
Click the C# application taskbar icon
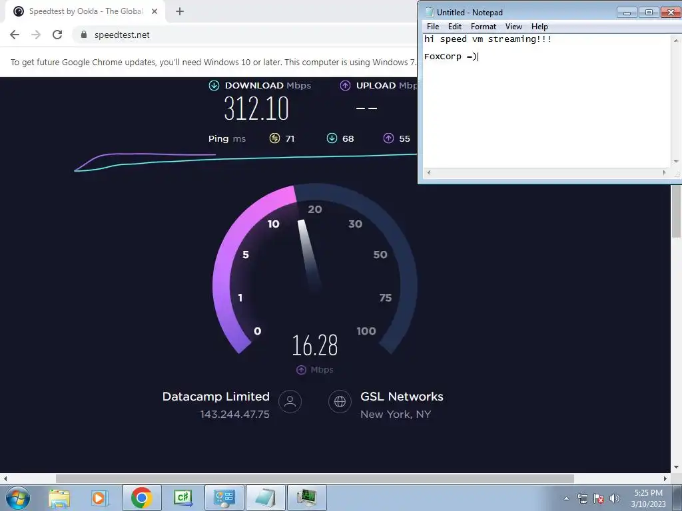coord(182,498)
